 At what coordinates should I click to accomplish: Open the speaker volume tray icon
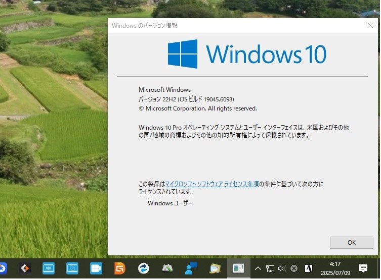(282, 268)
